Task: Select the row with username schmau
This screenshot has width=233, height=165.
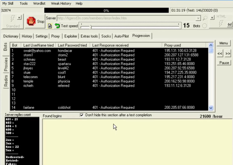Action: [109, 59]
